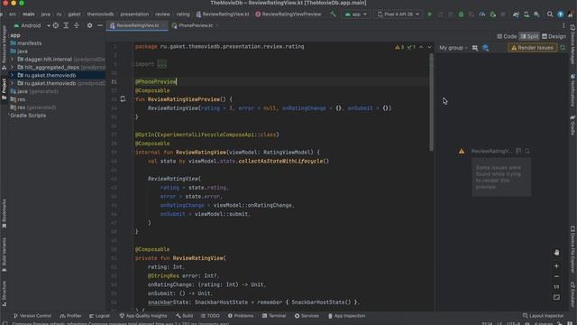Click Collapse All icon in Project panel
The image size is (577, 325).
tap(77, 25)
